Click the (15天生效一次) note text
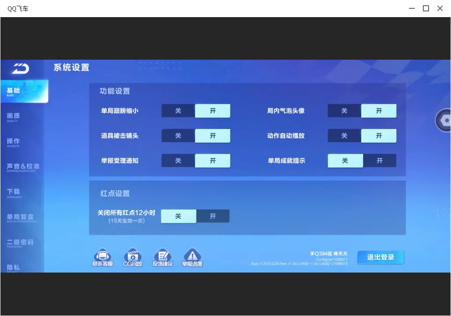The height and width of the screenshot is (316, 451). coord(127,221)
